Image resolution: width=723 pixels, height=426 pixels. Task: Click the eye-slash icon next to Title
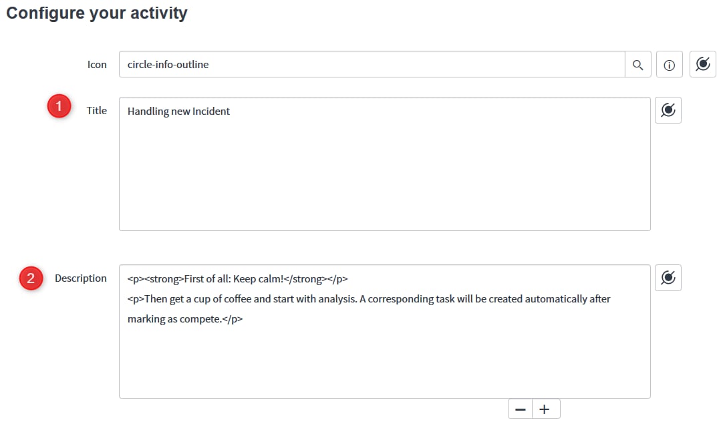tap(668, 110)
